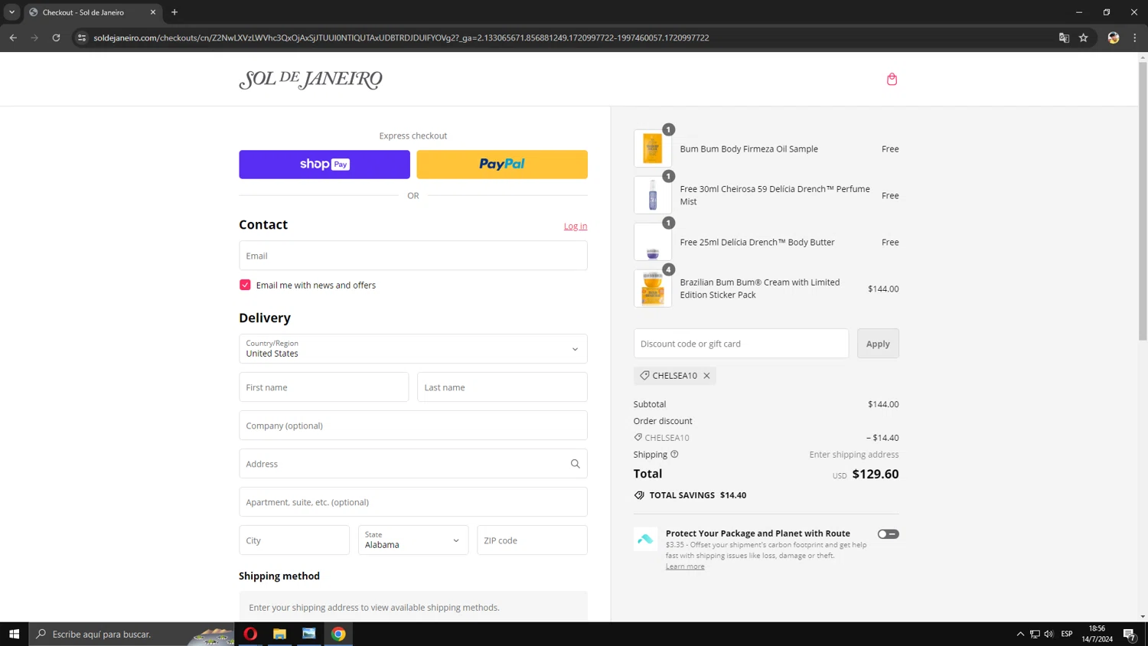Click the browser address bar URL
The image size is (1148, 646).
pyautogui.click(x=401, y=38)
